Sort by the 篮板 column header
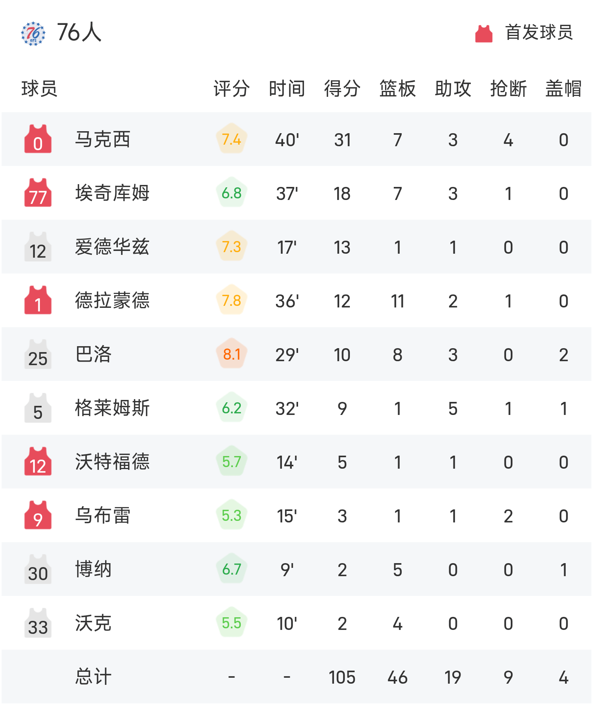 397,89
